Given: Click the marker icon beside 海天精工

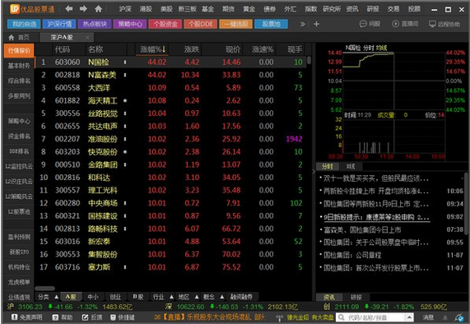Looking at the screenshot, I should point(125,100).
